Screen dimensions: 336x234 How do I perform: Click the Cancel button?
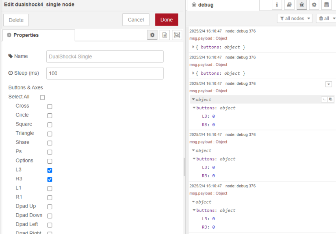[136, 20]
